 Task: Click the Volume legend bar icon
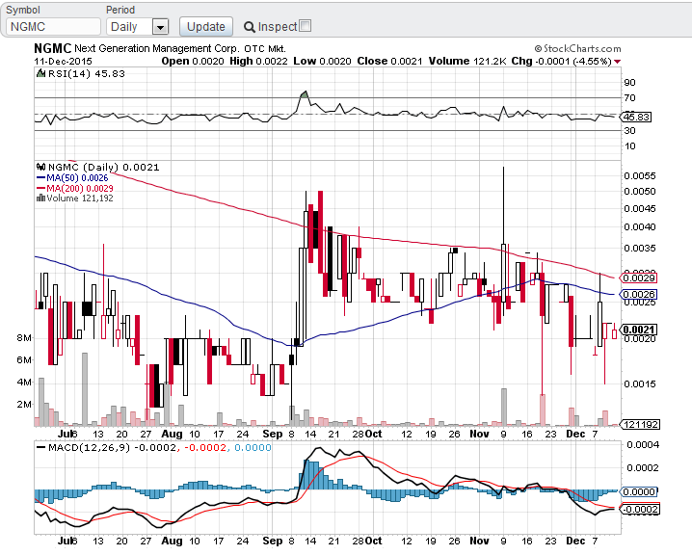coord(41,198)
